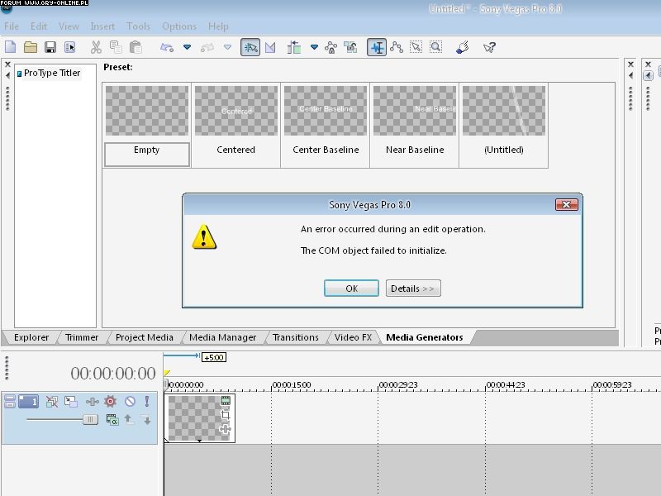The width and height of the screenshot is (661, 496).
Task: Save the project with the floppy icon
Action: (x=50, y=47)
